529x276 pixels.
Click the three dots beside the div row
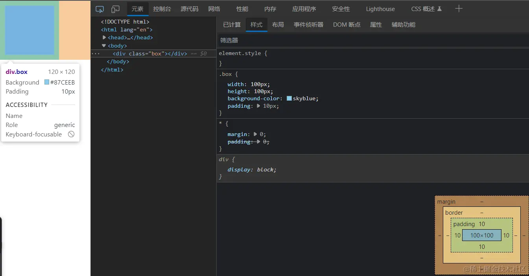[95, 53]
